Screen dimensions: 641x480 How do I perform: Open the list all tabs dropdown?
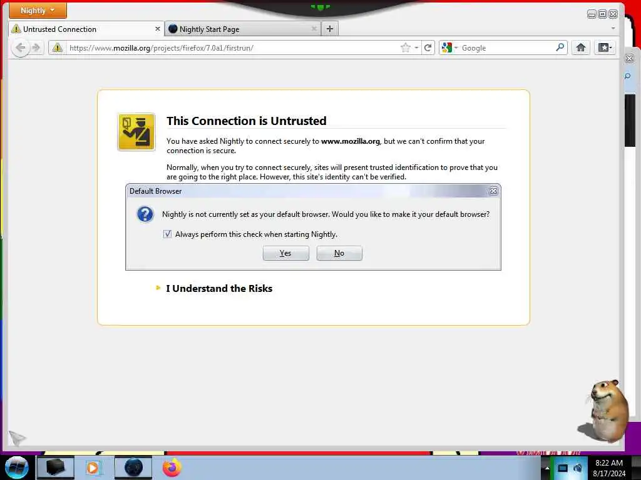point(613,29)
